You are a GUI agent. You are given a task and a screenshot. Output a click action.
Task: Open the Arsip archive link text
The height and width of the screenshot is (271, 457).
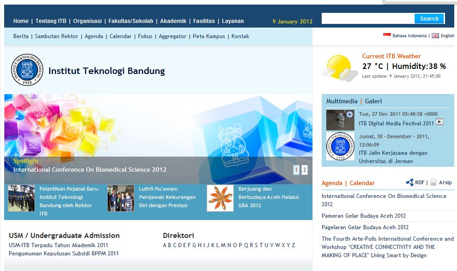(x=445, y=182)
